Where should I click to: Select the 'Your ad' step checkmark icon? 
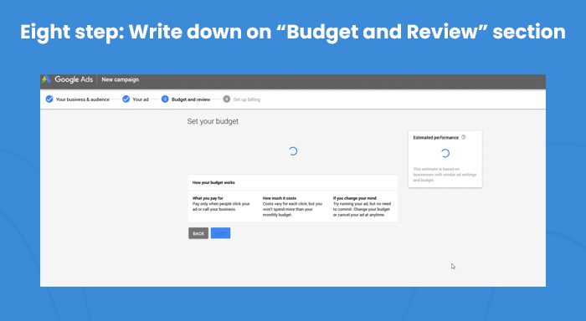(126, 99)
